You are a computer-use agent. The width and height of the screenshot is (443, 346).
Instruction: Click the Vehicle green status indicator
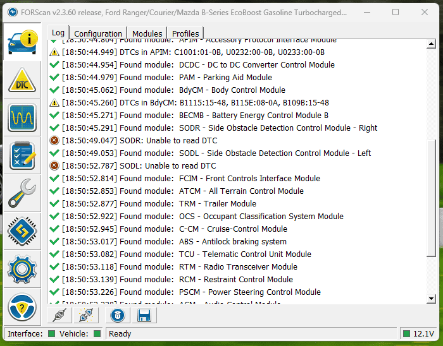click(x=97, y=334)
